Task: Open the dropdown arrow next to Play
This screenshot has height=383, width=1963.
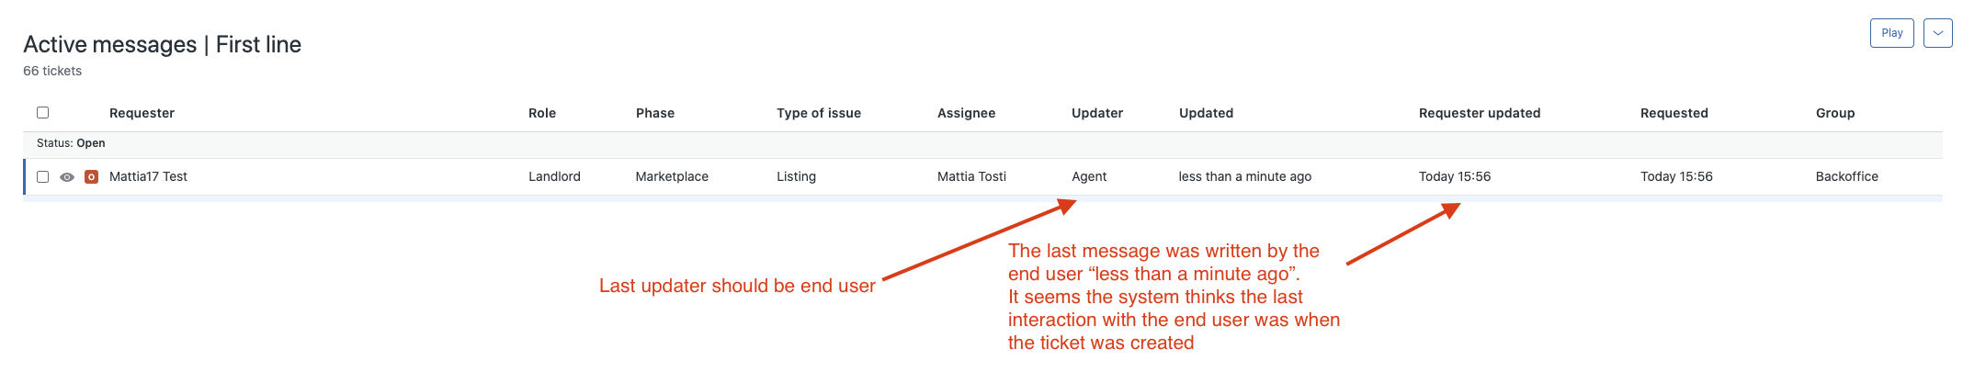Action: (x=1937, y=33)
